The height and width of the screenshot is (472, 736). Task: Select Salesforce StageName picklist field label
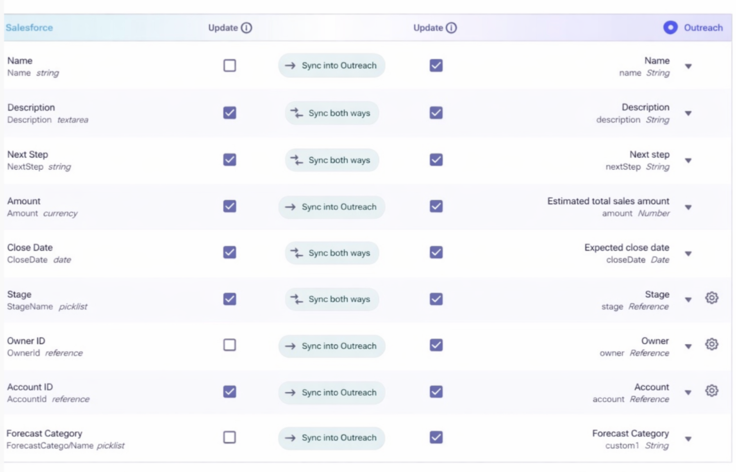[x=47, y=300]
